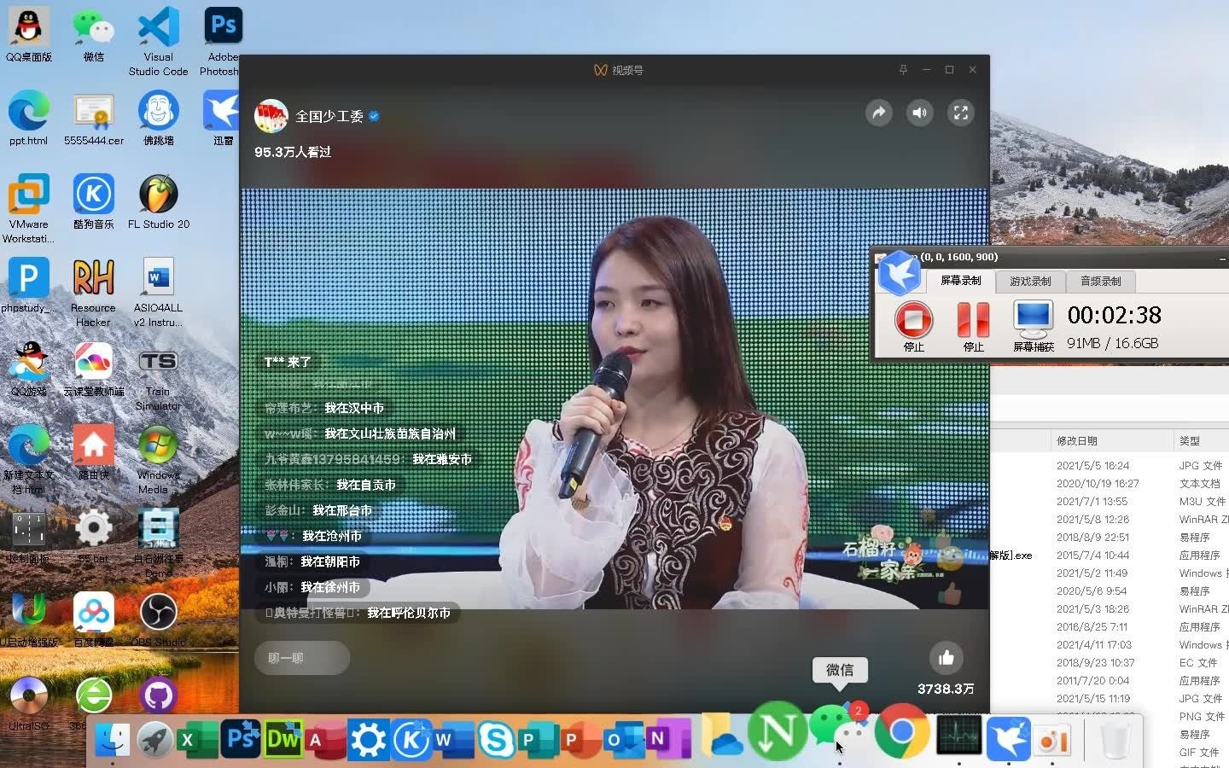Screen dimensions: 1229x768
Task: Open the 微信 desktop shortcut
Action: coord(94,36)
